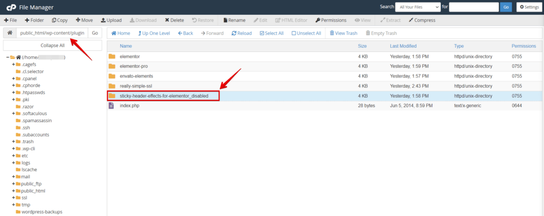The height and width of the screenshot is (216, 544).
Task: Expand the public_html tree folder
Action: pyautogui.click(x=13, y=191)
